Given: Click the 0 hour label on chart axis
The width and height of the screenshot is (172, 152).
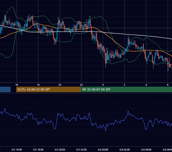Looking at the screenshot, I should click(x=103, y=85).
